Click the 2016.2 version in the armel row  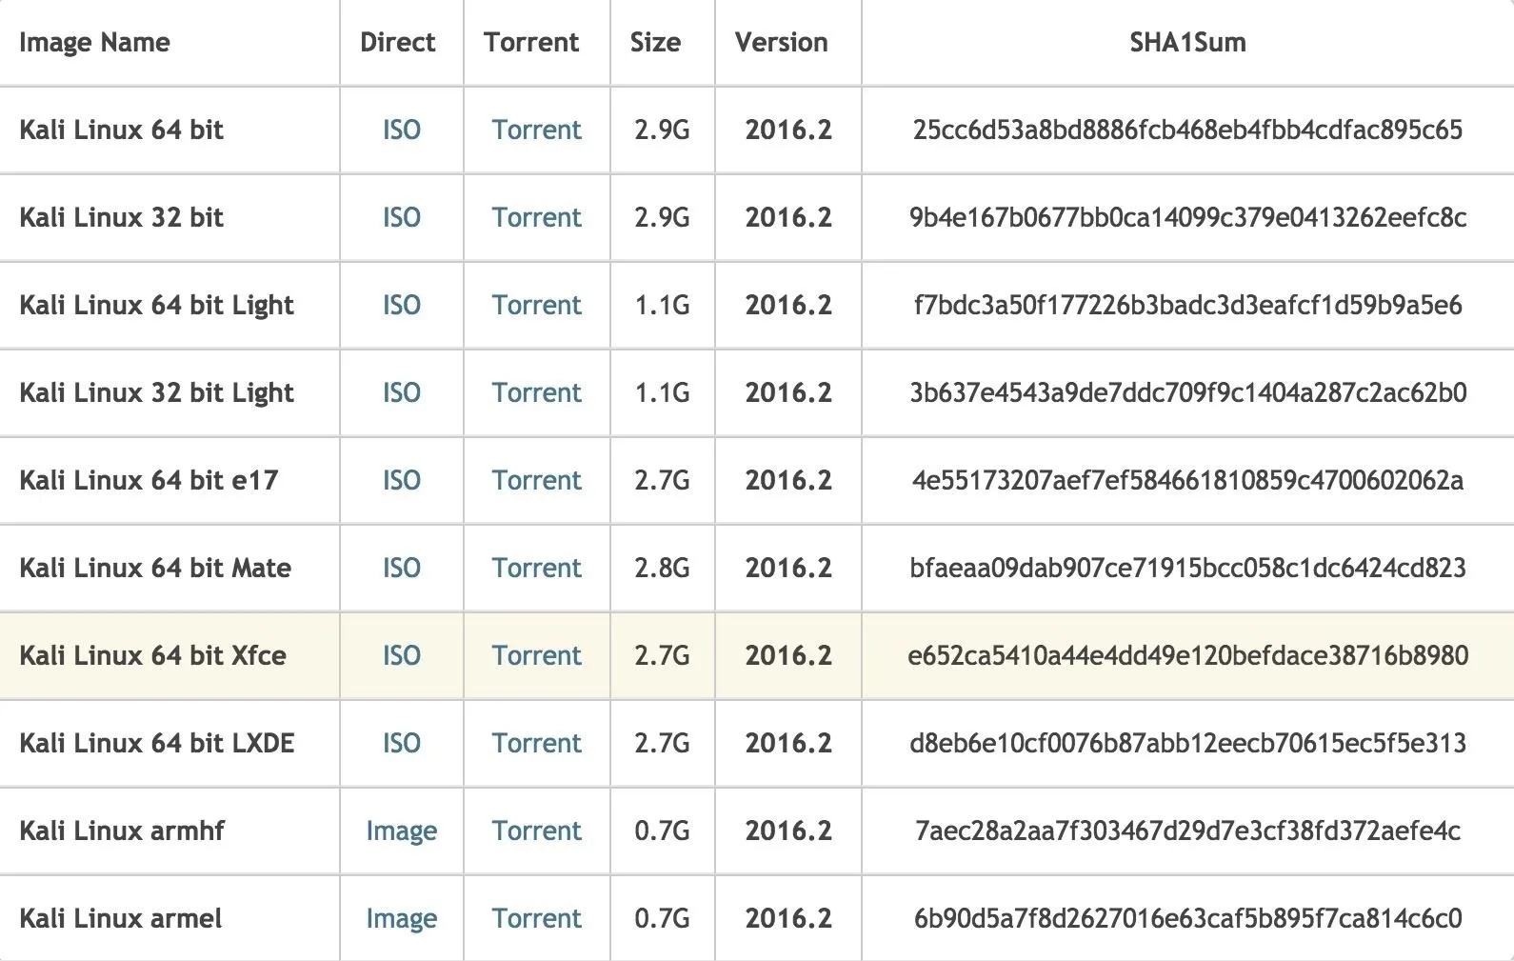788,918
